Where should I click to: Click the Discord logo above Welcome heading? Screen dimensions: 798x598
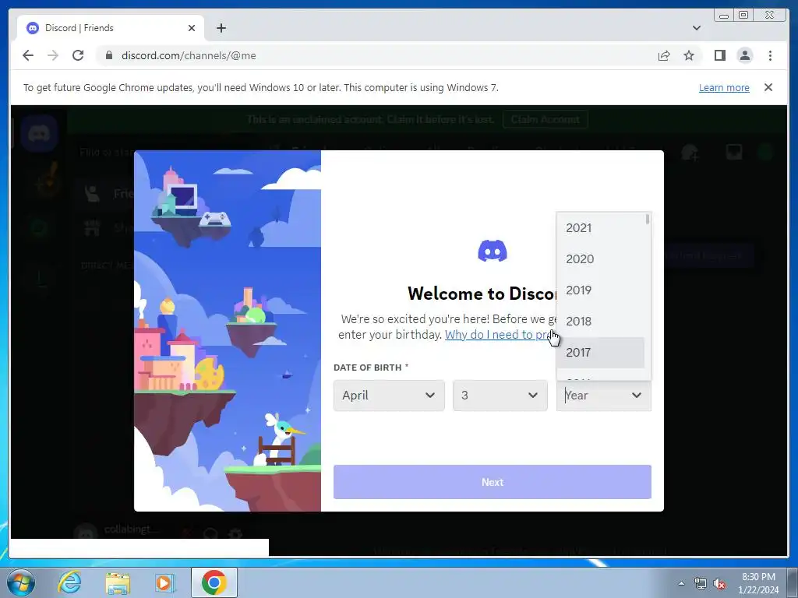(x=493, y=251)
